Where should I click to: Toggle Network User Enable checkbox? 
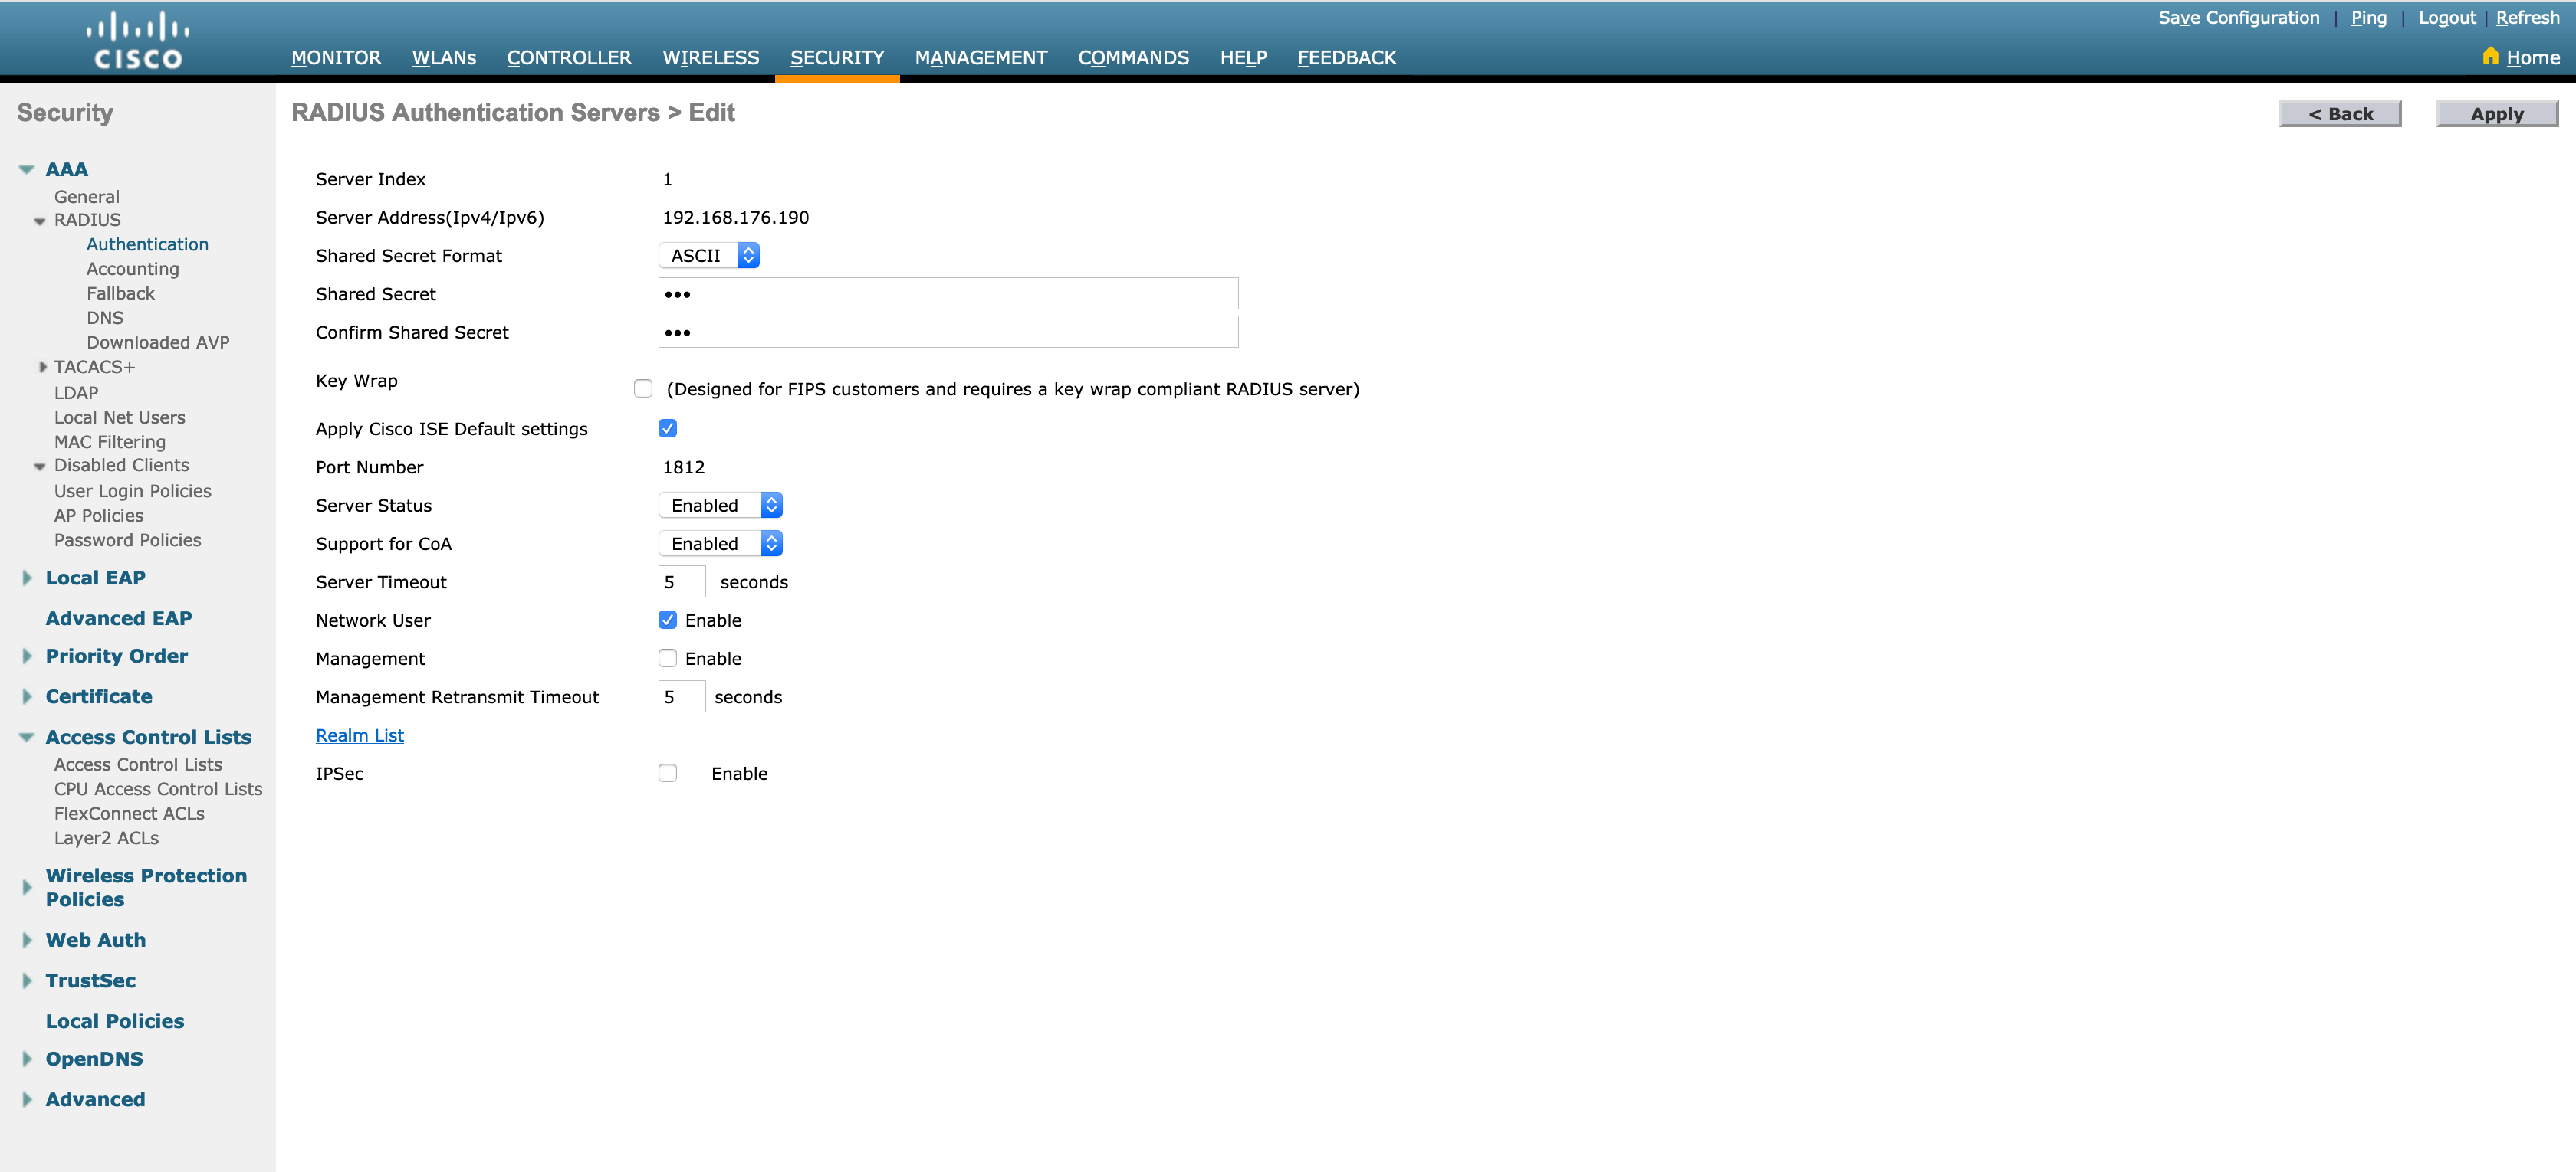[667, 620]
